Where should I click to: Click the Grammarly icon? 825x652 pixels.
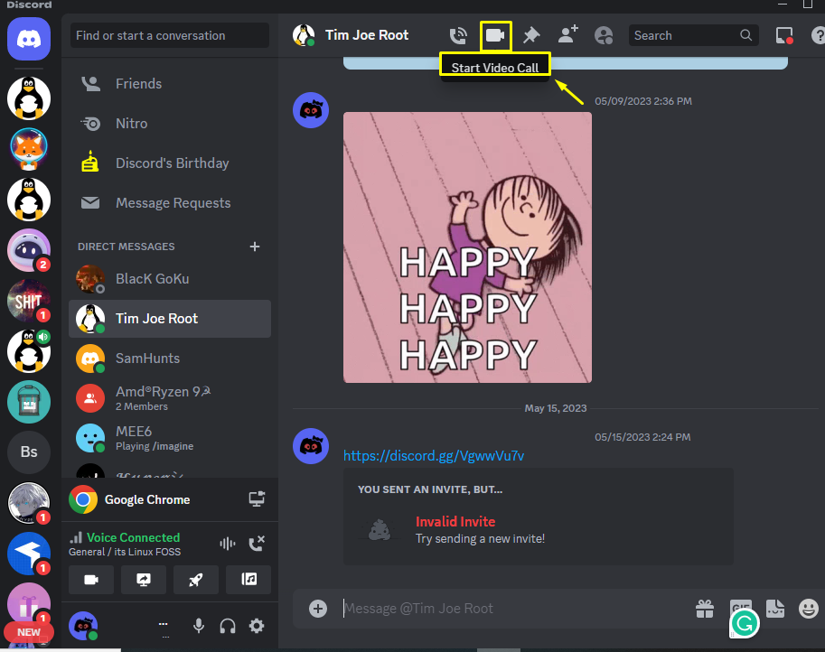[745, 624]
